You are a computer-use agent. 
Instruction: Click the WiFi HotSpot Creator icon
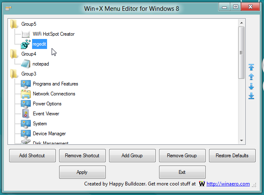coord(26,34)
